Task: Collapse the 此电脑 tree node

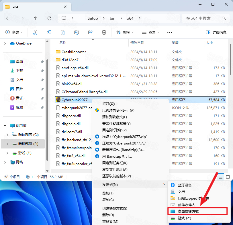Action: 5,126
